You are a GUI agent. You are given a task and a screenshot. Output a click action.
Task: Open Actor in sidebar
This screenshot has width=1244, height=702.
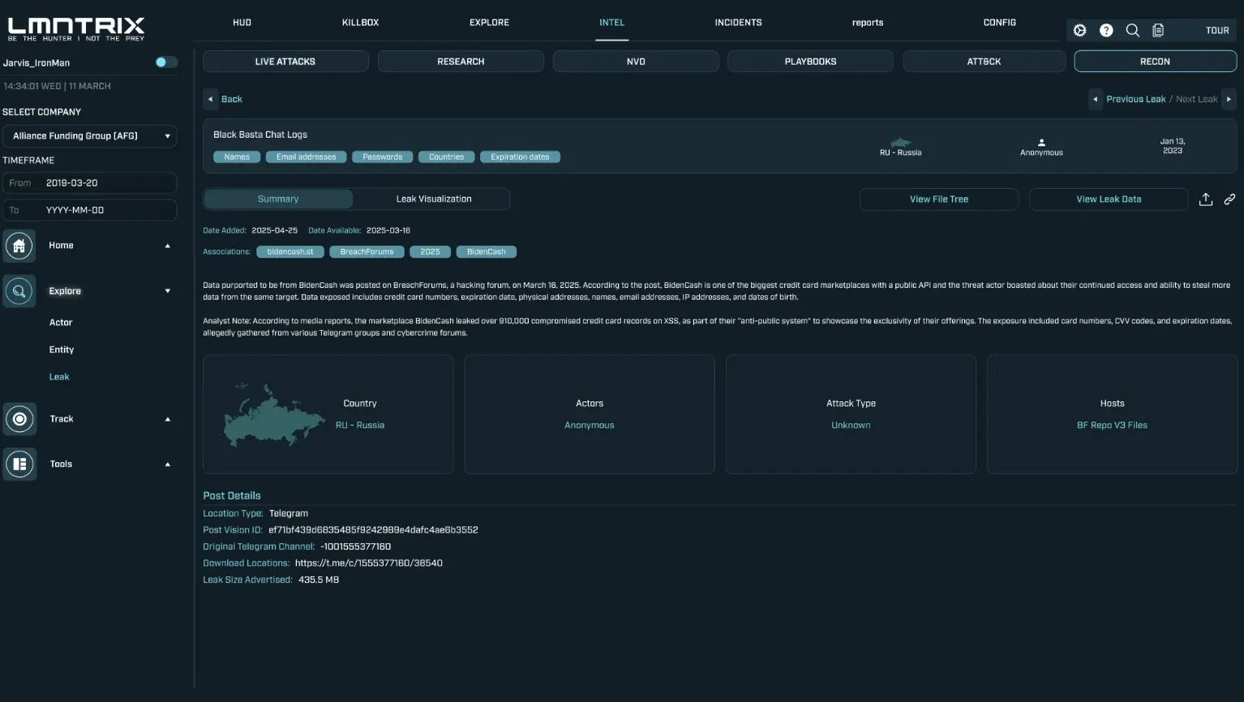61,323
